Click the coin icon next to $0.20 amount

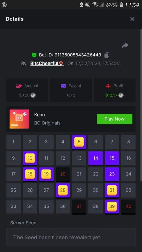pos(33,95)
